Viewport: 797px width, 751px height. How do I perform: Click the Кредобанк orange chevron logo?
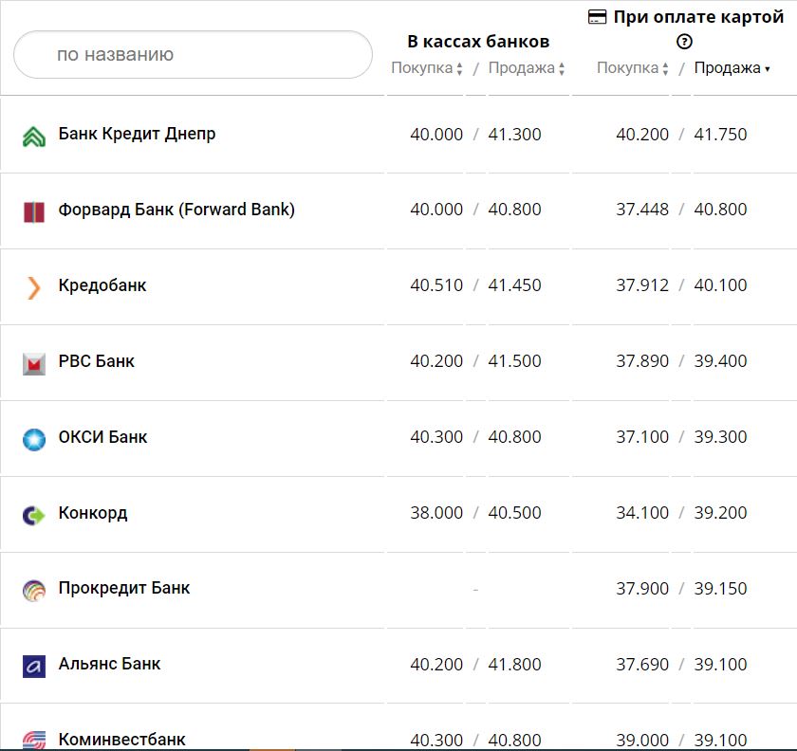(x=34, y=287)
